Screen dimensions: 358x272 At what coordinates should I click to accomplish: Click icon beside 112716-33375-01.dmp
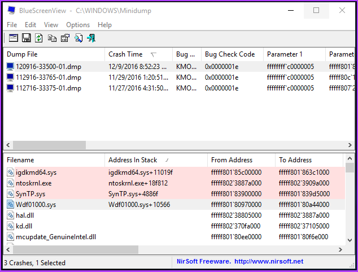point(10,88)
